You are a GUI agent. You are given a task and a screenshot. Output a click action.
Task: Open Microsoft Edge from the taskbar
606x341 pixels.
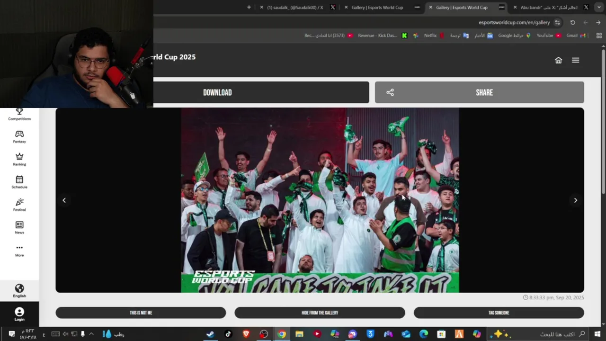tap(424, 334)
